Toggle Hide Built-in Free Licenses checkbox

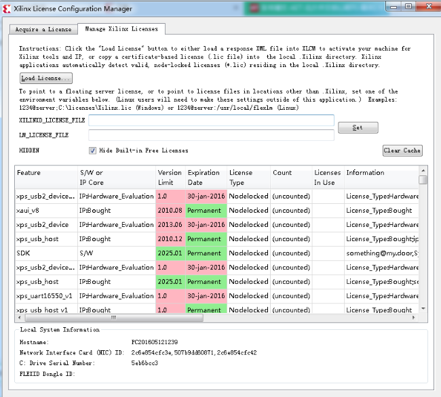(x=92, y=150)
